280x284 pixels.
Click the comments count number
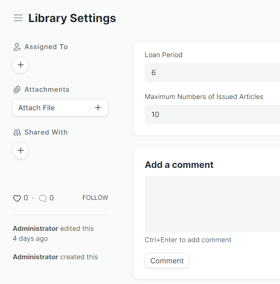tap(52, 198)
